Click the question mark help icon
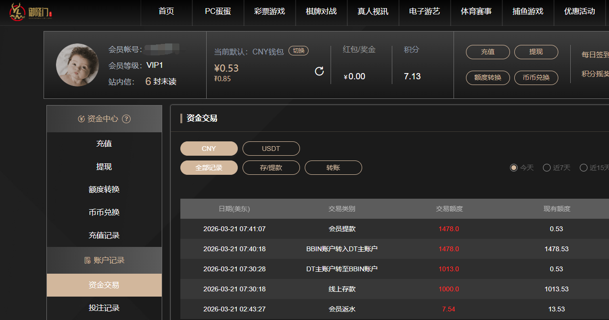 pos(126,119)
